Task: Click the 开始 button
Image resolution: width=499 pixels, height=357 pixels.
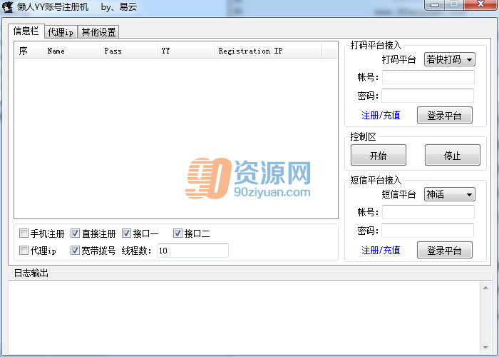Action: 379,155
